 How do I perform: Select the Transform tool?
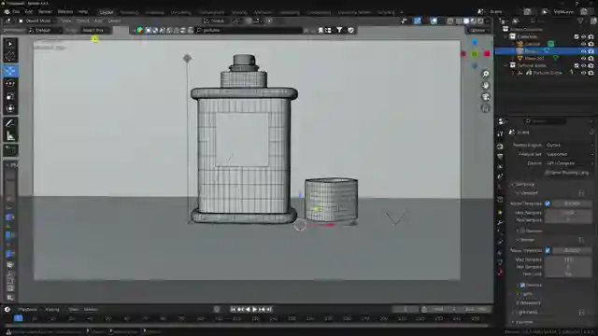tap(10, 108)
